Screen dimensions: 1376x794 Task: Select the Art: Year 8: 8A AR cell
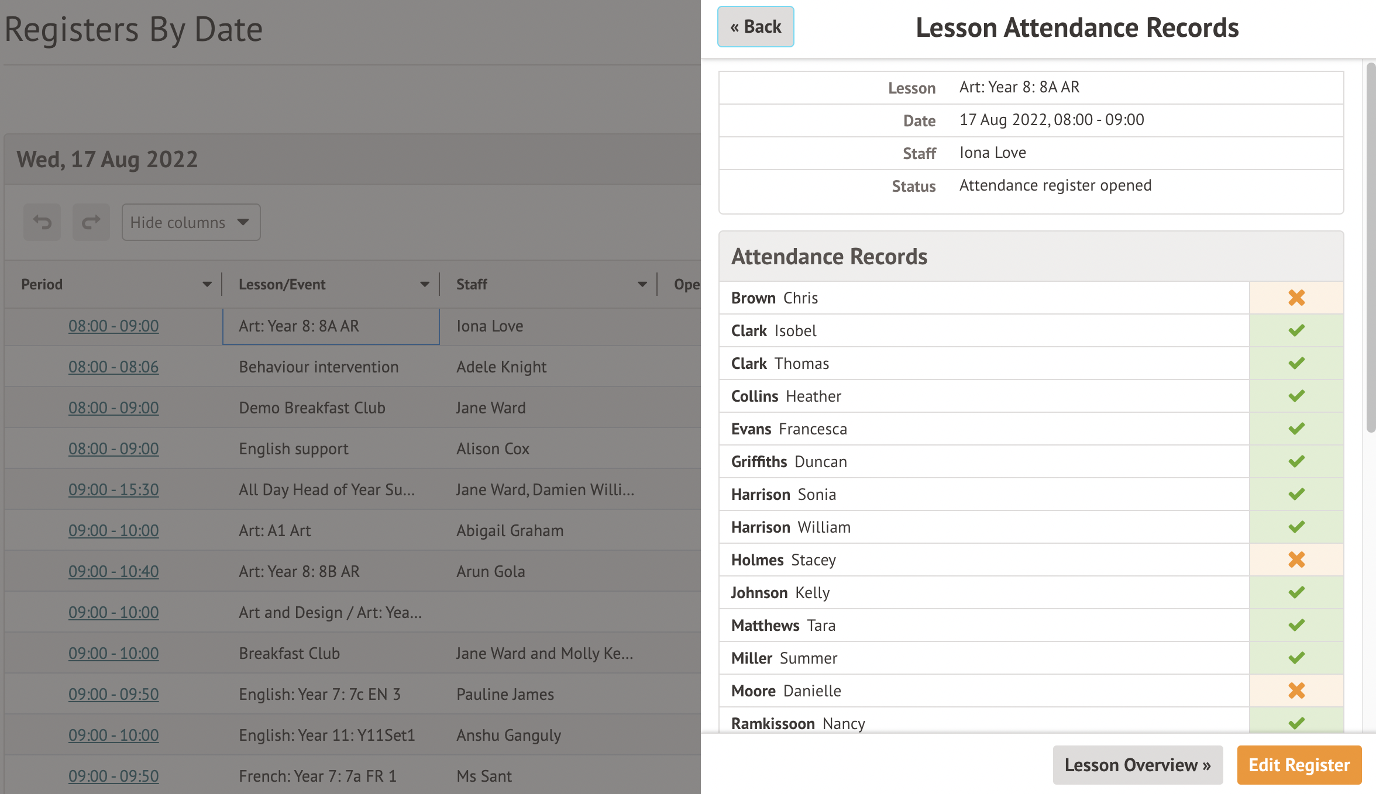331,326
